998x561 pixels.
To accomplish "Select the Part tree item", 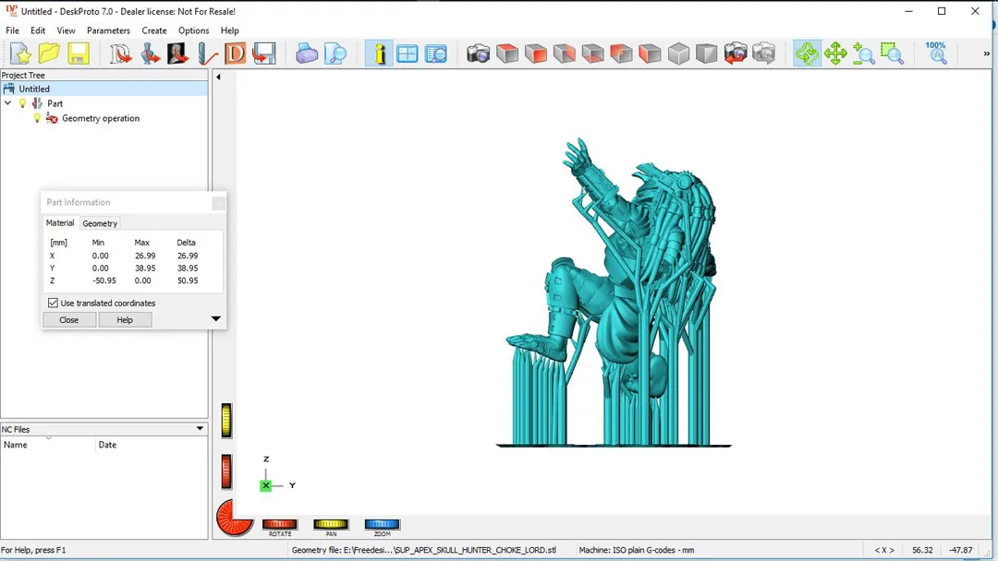I will pyautogui.click(x=55, y=103).
